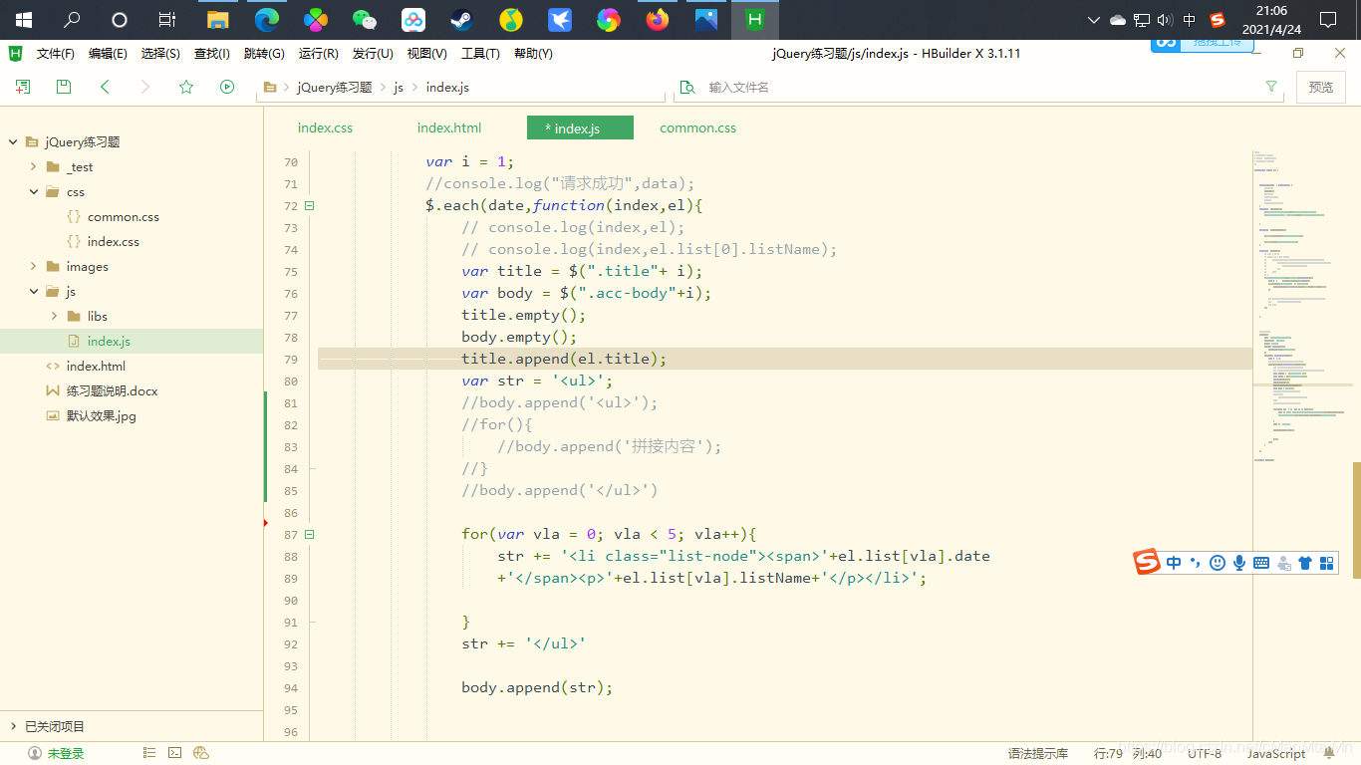Click the code minimap overview
Image resolution: width=1361 pixels, height=765 pixels.
tap(1301, 309)
